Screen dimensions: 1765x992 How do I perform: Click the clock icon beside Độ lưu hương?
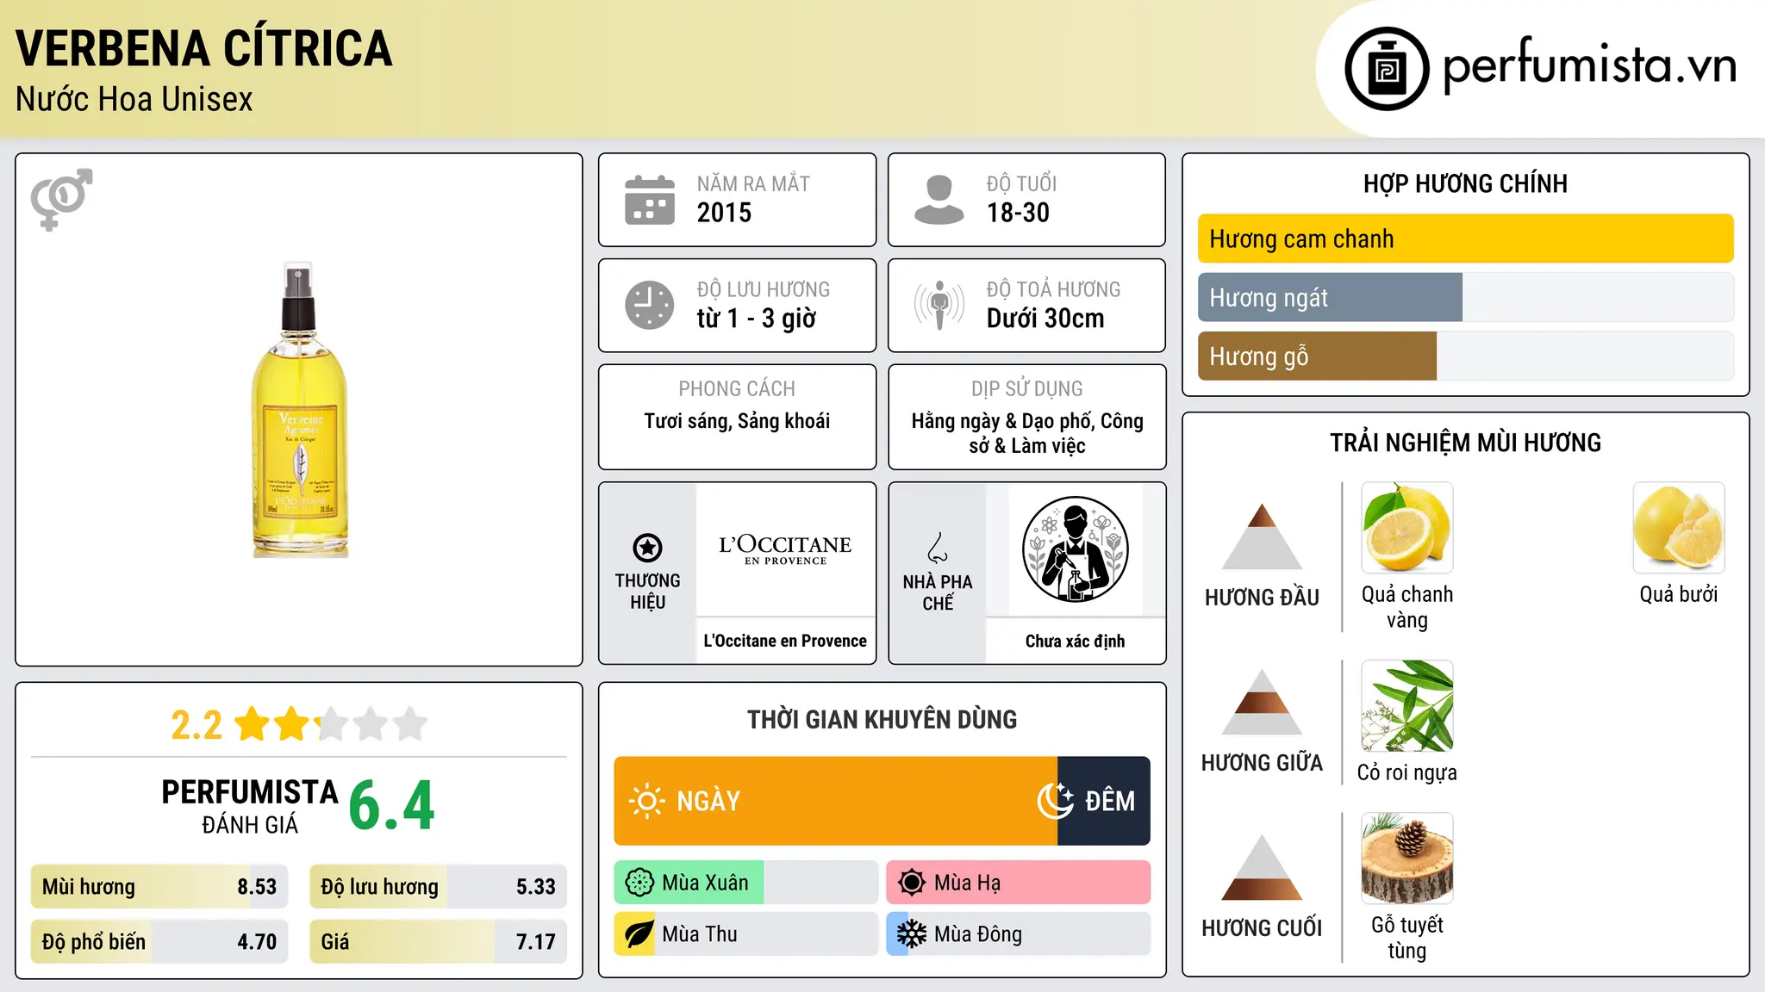pos(650,305)
